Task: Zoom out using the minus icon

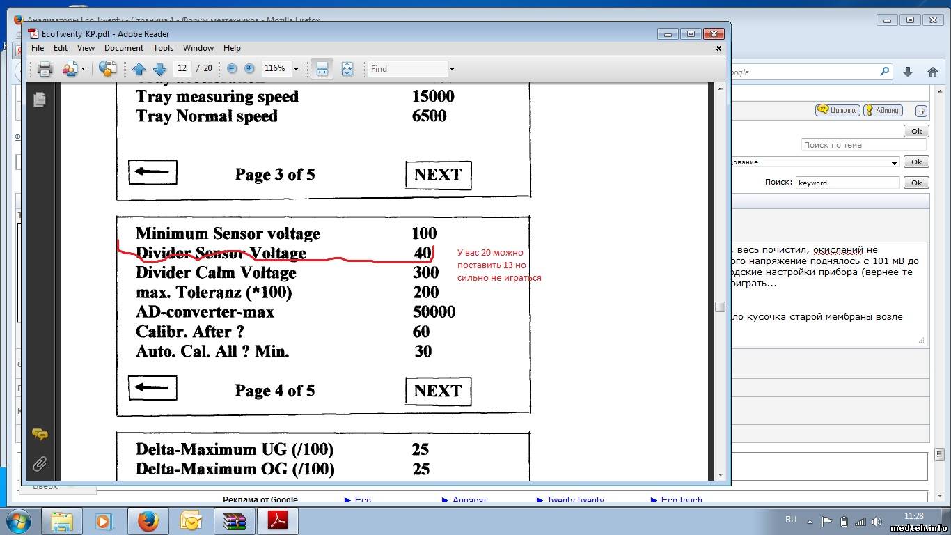Action: tap(232, 69)
